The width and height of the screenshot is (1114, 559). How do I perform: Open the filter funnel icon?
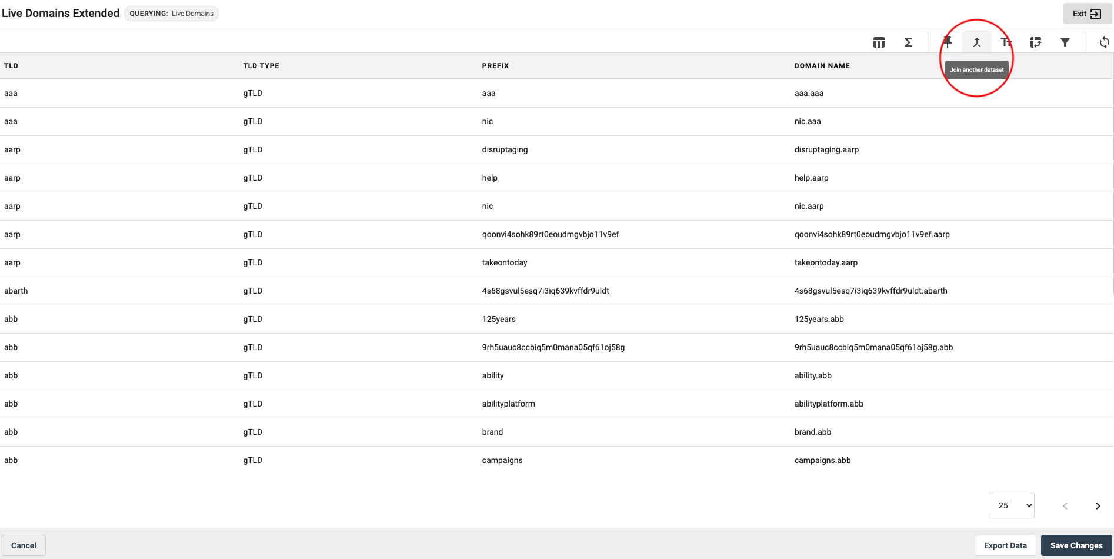tap(1065, 42)
